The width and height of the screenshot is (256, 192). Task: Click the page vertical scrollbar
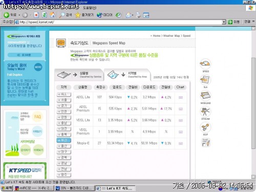(253, 102)
